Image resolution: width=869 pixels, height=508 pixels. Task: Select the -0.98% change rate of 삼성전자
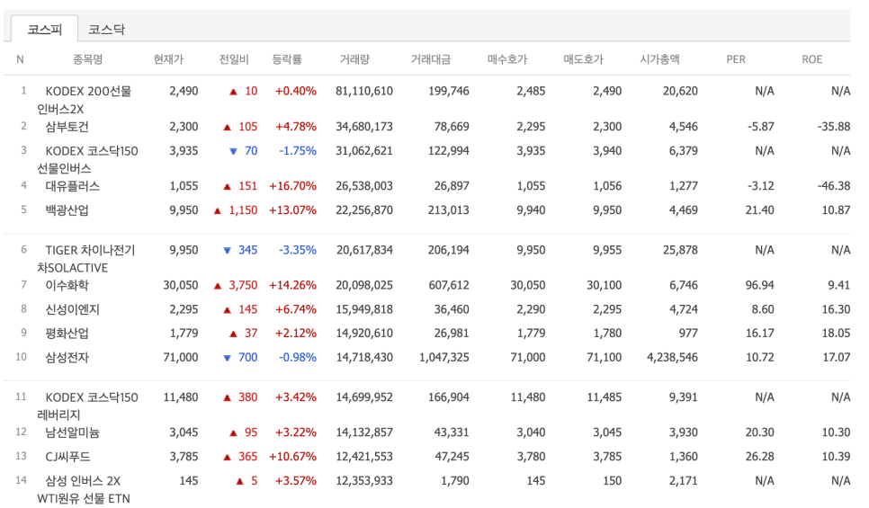[298, 357]
